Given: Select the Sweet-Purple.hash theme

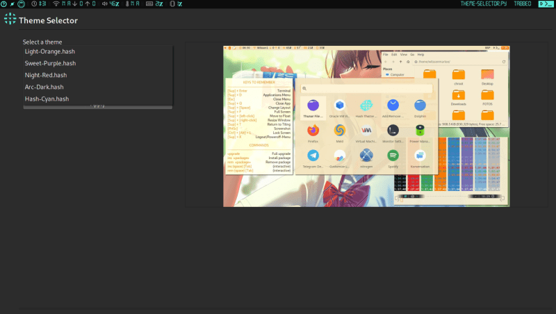Looking at the screenshot, I should pyautogui.click(x=50, y=63).
